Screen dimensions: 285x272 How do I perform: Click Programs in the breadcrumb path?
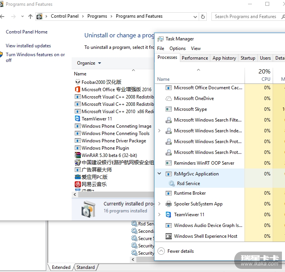tap(97, 16)
